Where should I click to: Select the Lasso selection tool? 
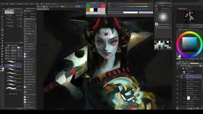2,22
